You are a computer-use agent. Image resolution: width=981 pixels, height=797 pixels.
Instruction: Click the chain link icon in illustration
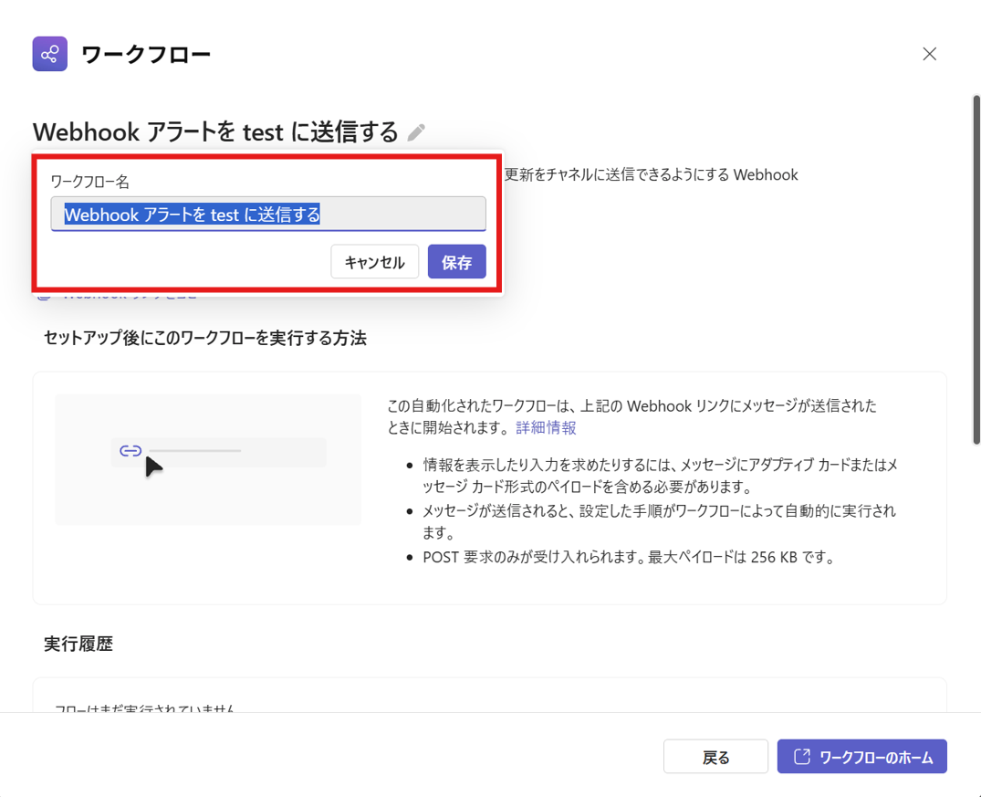tap(130, 451)
